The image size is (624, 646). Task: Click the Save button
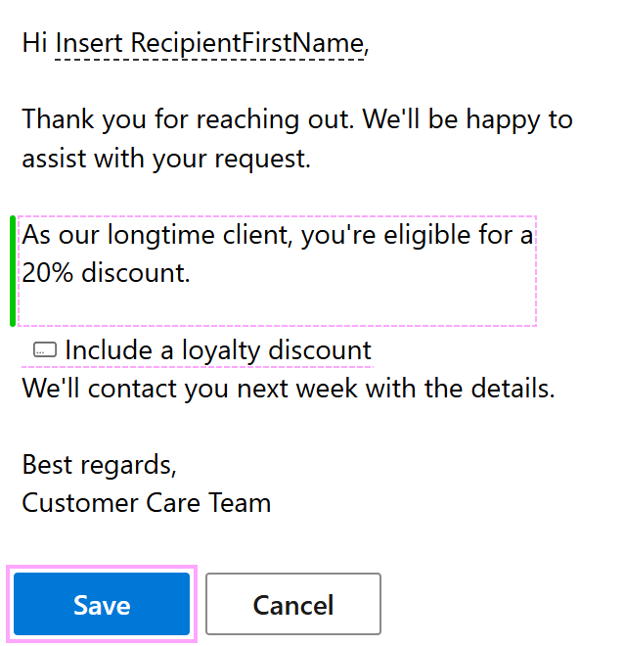pyautogui.click(x=102, y=604)
